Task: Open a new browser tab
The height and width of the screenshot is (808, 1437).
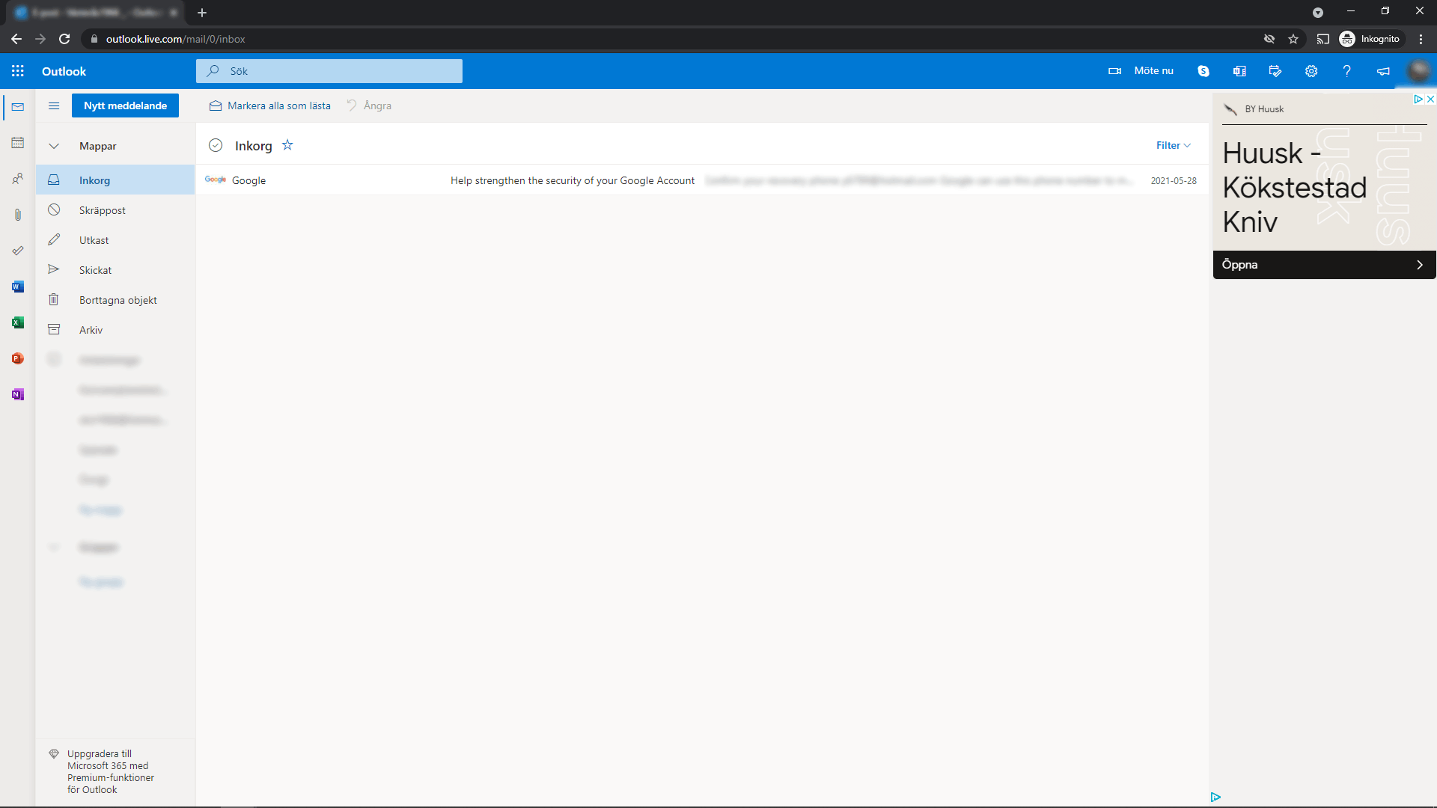Action: click(x=202, y=13)
